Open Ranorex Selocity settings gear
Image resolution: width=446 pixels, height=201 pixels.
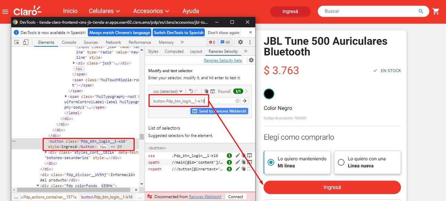[x=251, y=60]
